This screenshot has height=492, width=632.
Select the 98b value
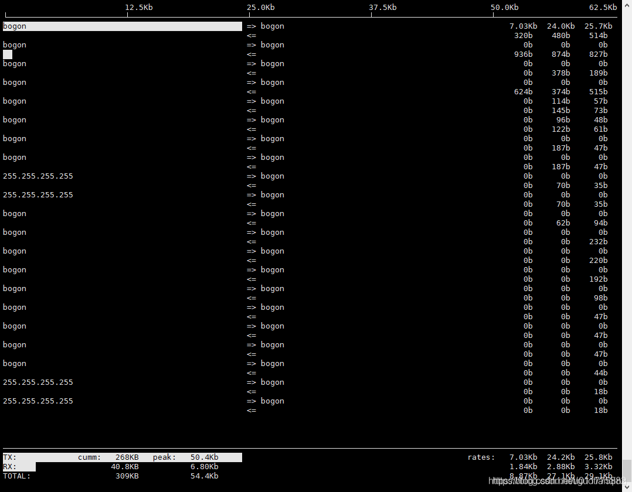point(600,298)
